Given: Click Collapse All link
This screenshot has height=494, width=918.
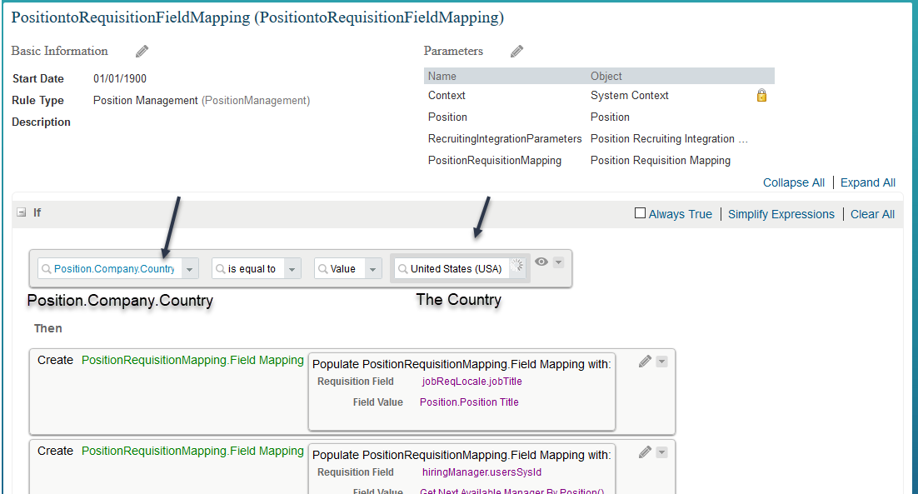Looking at the screenshot, I should (x=793, y=182).
